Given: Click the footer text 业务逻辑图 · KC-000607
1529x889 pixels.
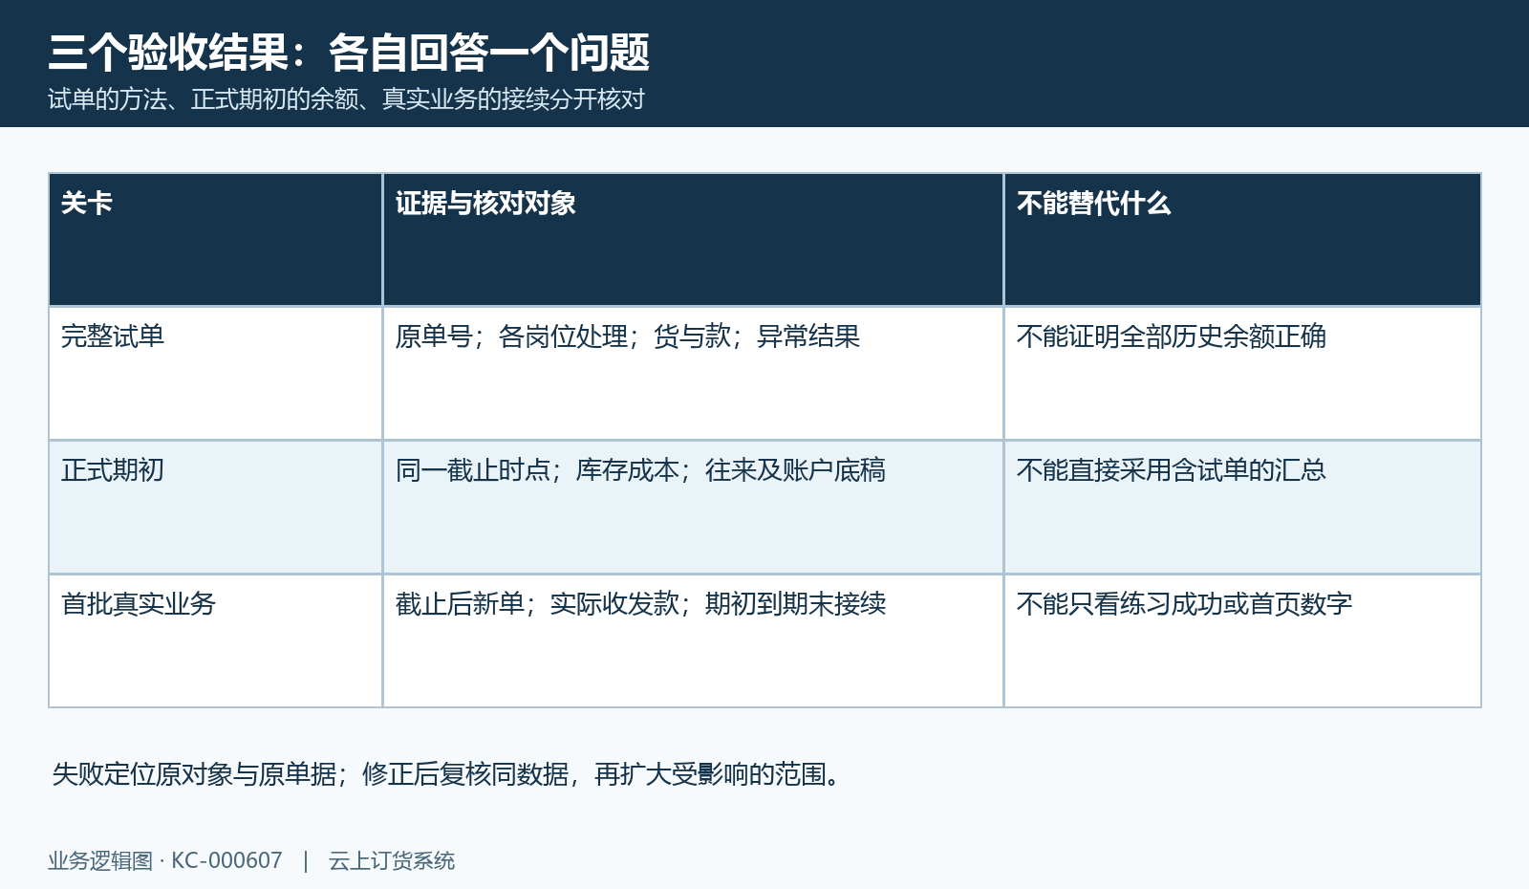Looking at the screenshot, I should point(165,861).
